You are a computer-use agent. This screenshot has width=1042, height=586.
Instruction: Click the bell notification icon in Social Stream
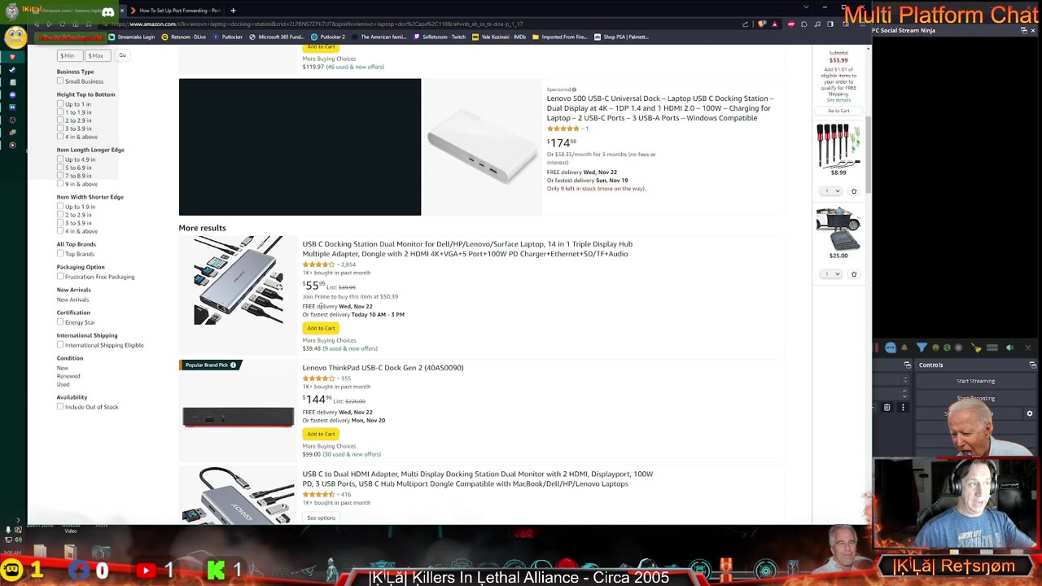point(904,348)
